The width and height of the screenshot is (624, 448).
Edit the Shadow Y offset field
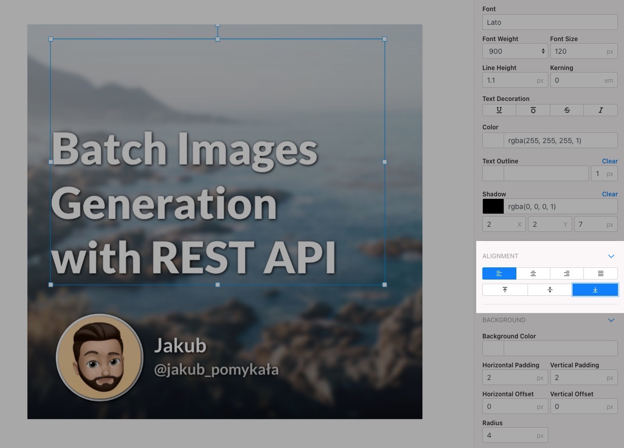pyautogui.click(x=550, y=224)
